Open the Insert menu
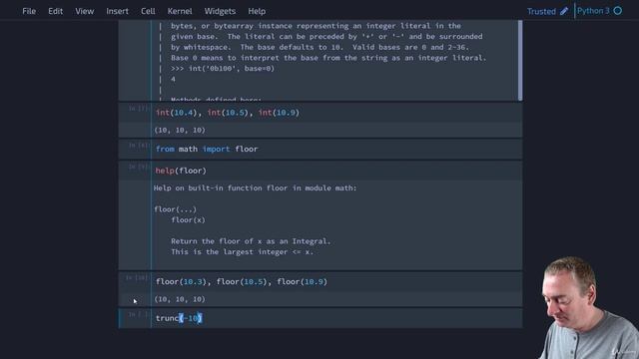Viewport: 639px width, 359px height. pyautogui.click(x=118, y=11)
